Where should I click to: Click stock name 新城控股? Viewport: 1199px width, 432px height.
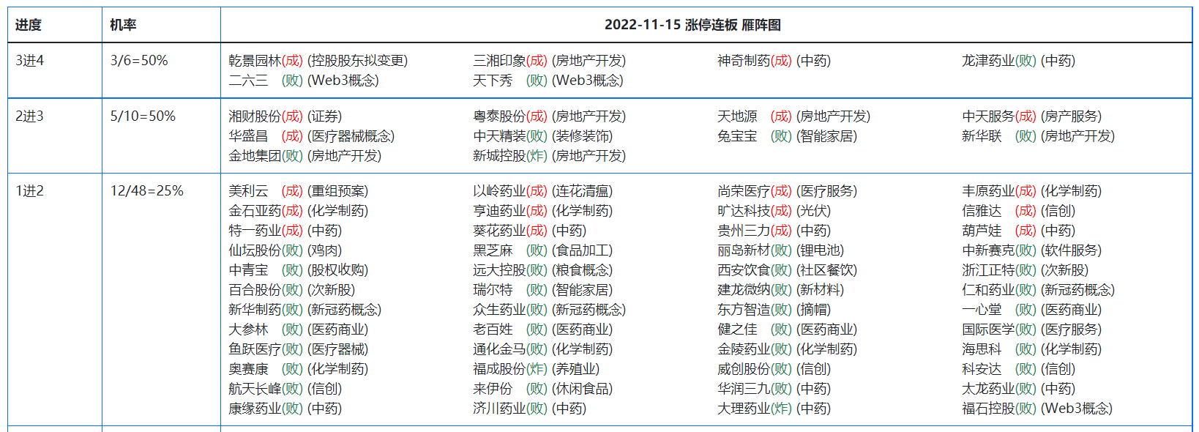coord(499,156)
